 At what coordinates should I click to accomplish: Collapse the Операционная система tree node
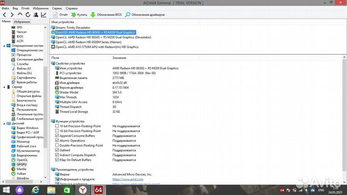[4, 46]
